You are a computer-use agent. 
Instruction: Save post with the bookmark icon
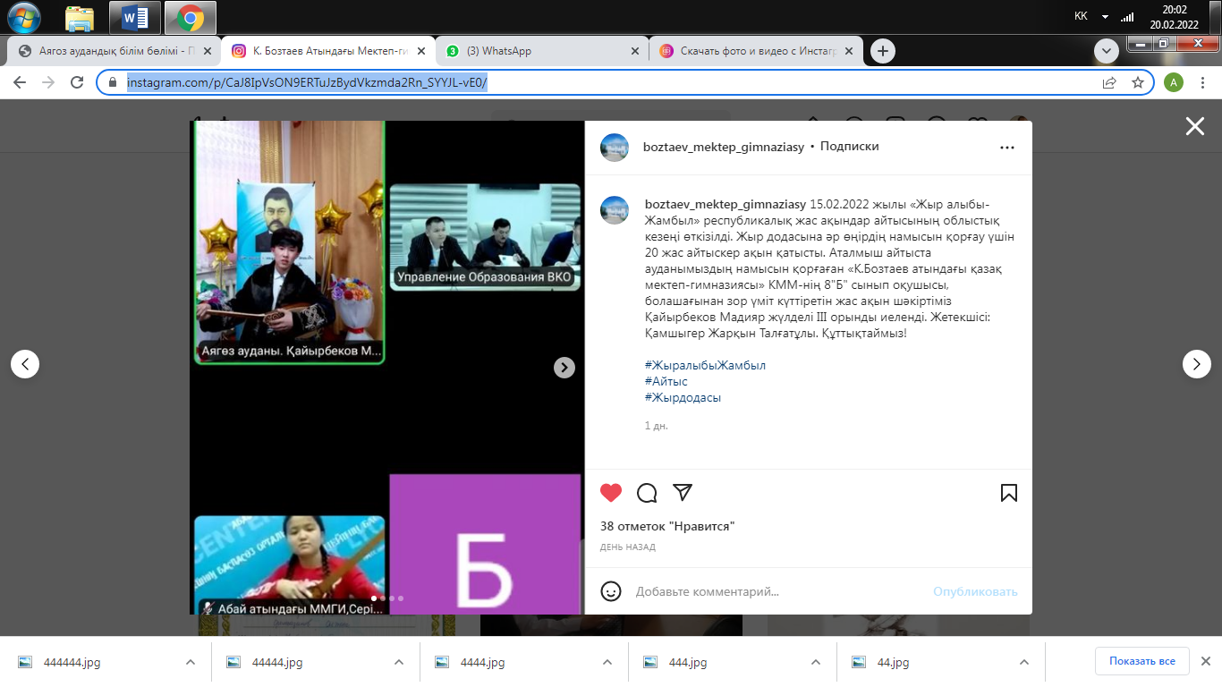[1008, 493]
